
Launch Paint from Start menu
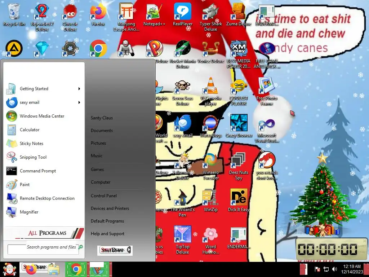point(44,184)
